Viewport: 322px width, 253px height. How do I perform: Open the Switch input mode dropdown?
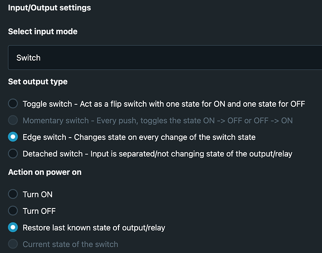[165, 58]
